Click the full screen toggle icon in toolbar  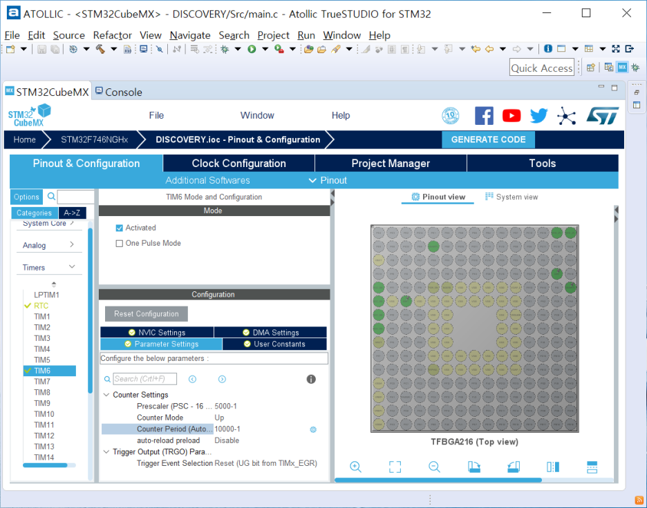(x=616, y=48)
